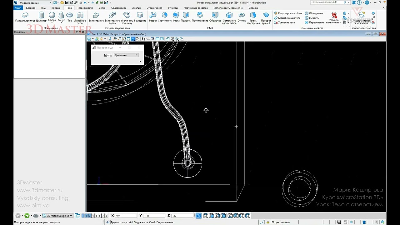The width and height of the screenshot is (400, 225).
Task: Click the Fit View icon
Action: [128, 39]
